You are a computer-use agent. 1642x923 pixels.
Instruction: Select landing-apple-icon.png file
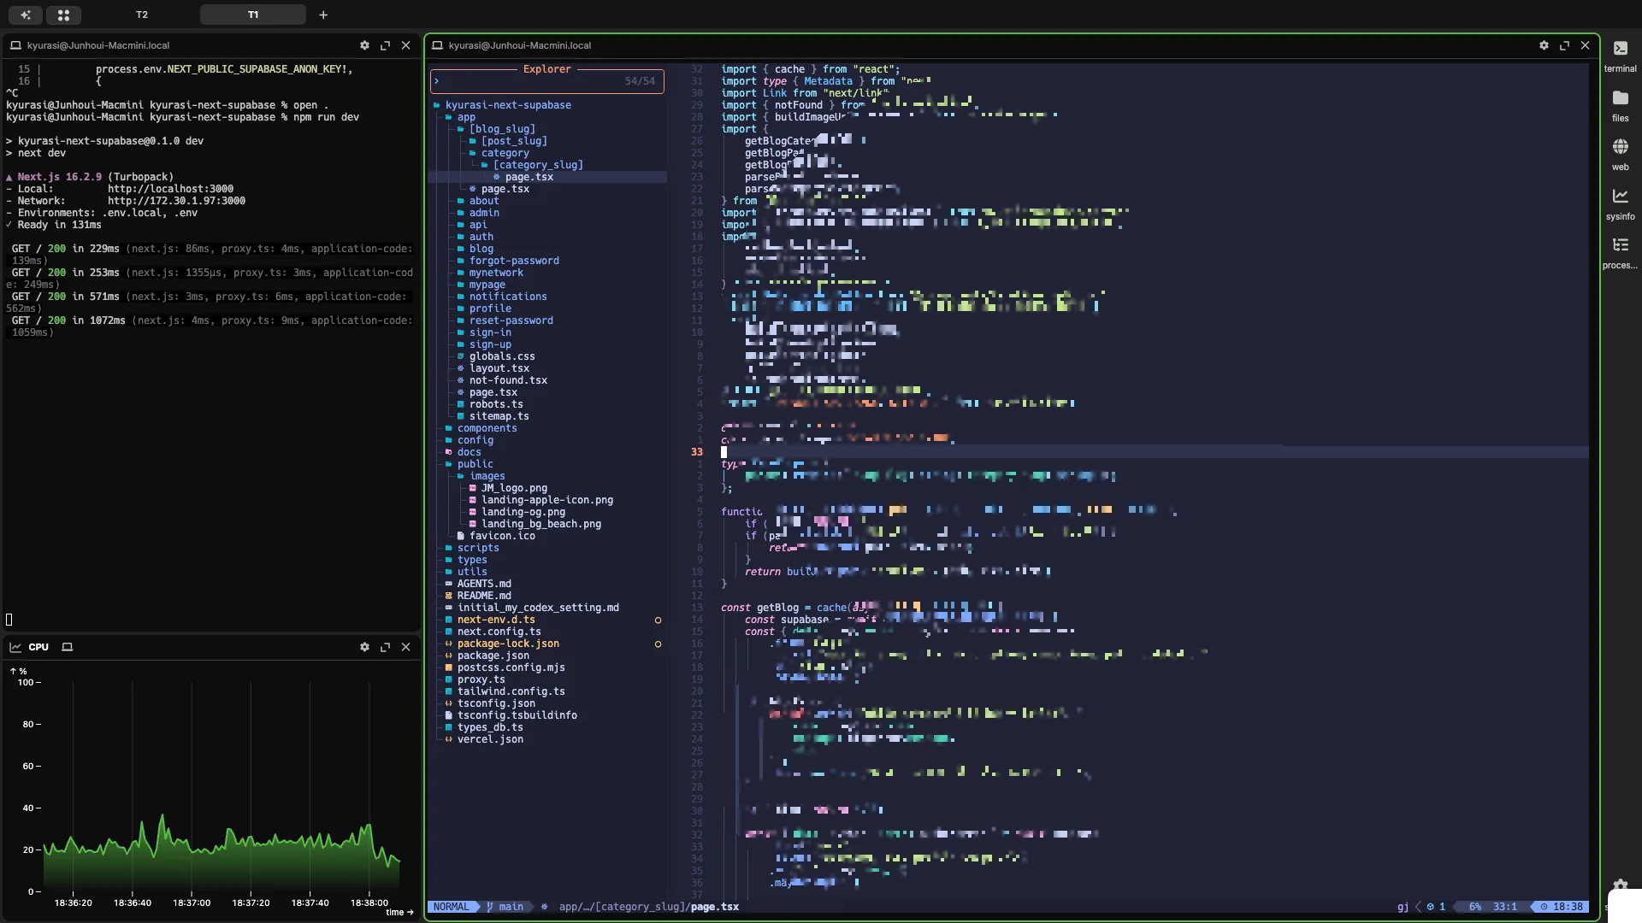(546, 500)
